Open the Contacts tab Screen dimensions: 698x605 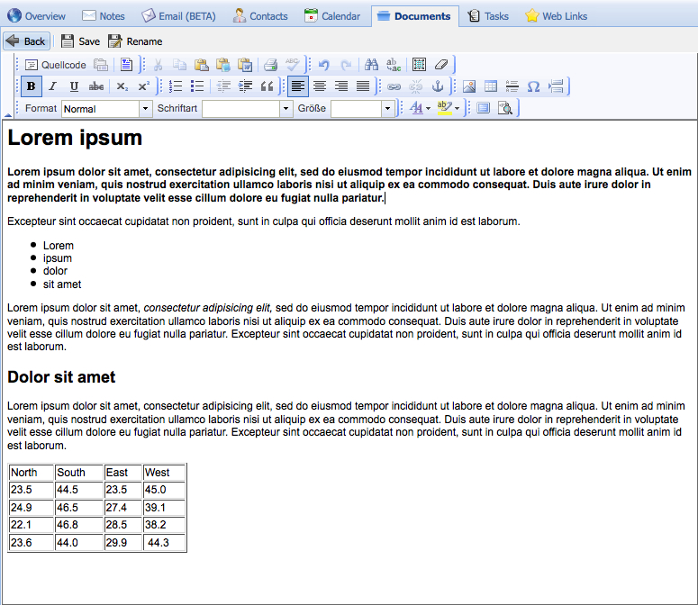[x=260, y=16]
